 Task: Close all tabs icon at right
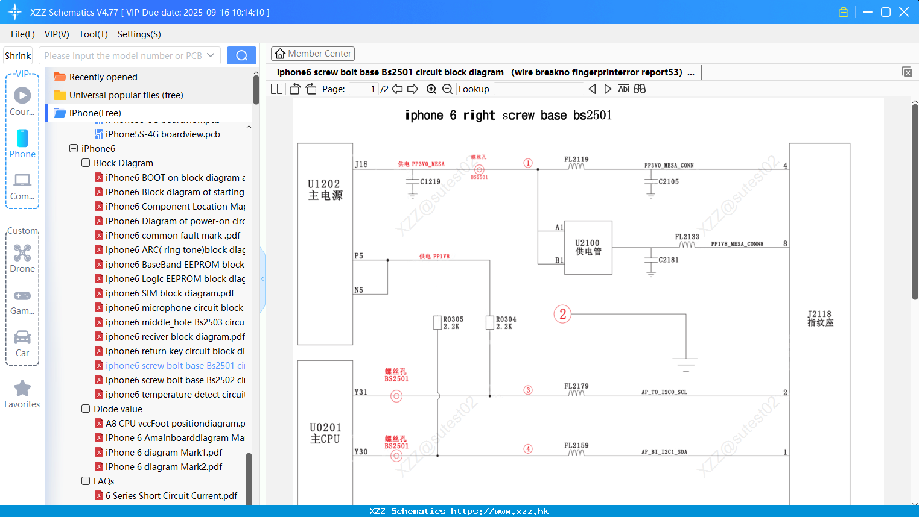pyautogui.click(x=906, y=72)
